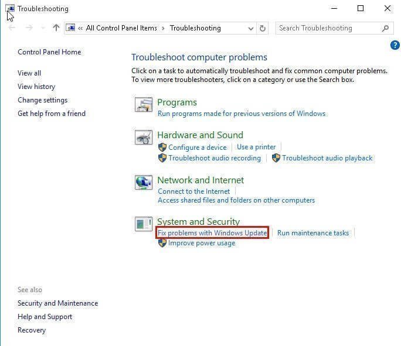Click the address bar Control Panel icon

[x=70, y=28]
